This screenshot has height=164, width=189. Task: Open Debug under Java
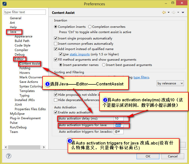tap(20, 55)
